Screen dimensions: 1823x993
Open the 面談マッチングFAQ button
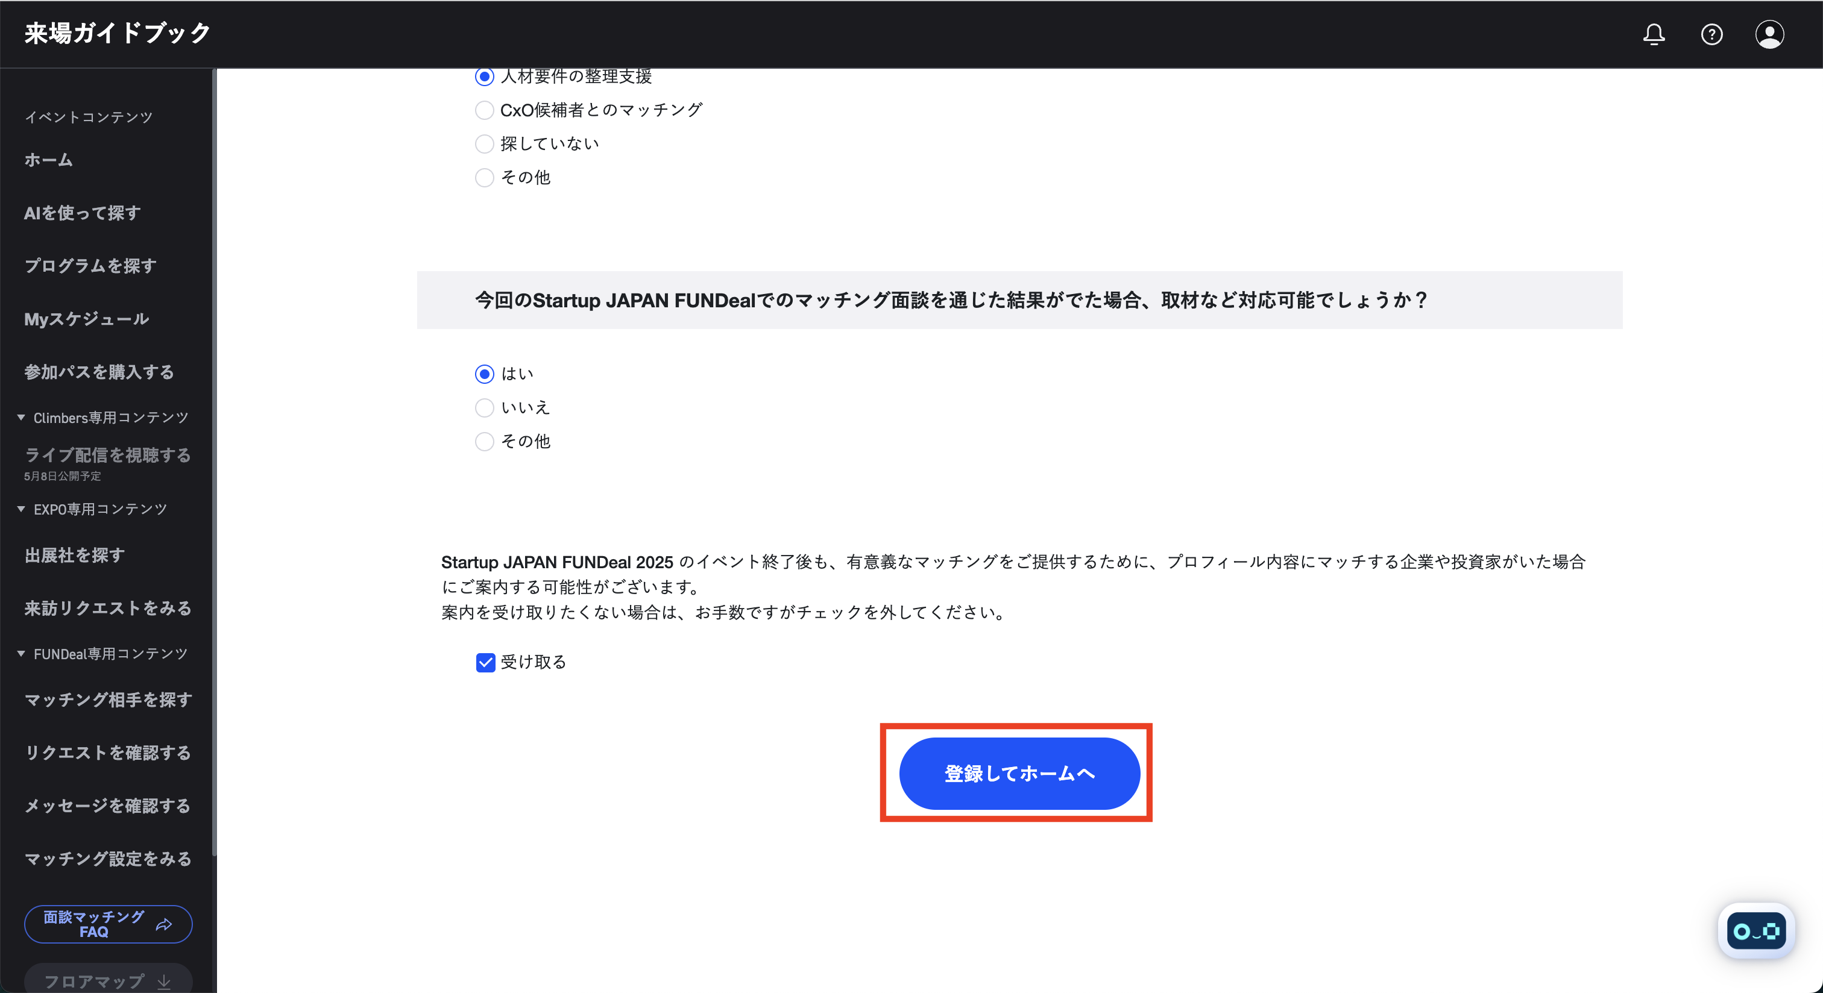click(x=109, y=924)
